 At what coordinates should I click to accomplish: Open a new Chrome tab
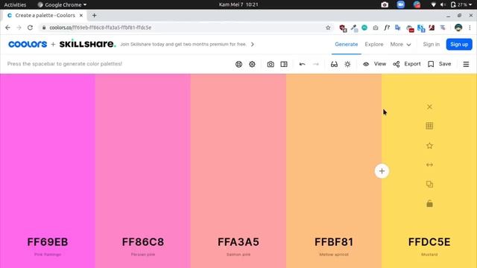click(x=95, y=16)
